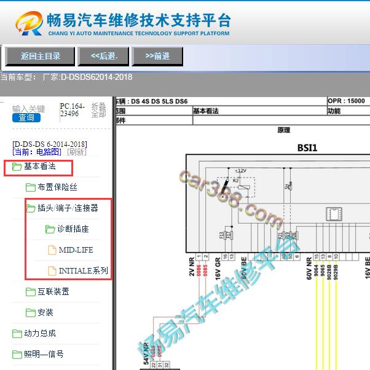Go back with the <<后退 button
Image resolution: width=370 pixels, height=370 pixels.
[104, 56]
